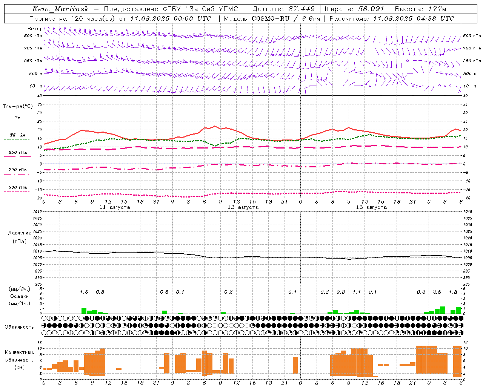Click the 'Конвективн.' convective cloud label
The width and height of the screenshot is (483, 386).
[x=20, y=352]
